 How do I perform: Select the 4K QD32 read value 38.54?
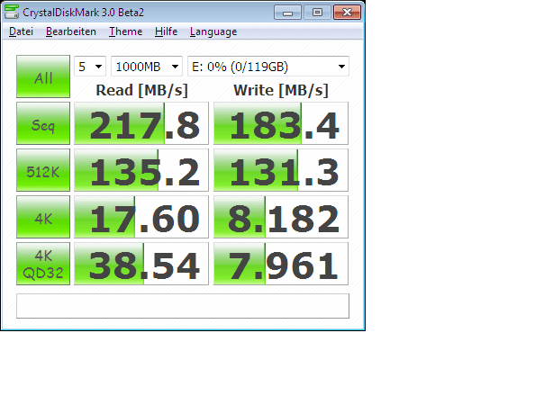[141, 264]
